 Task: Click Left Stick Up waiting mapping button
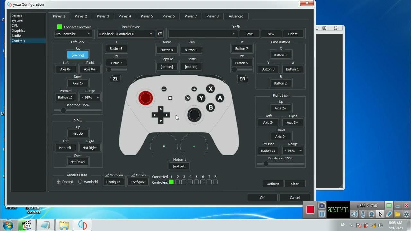coord(78,55)
